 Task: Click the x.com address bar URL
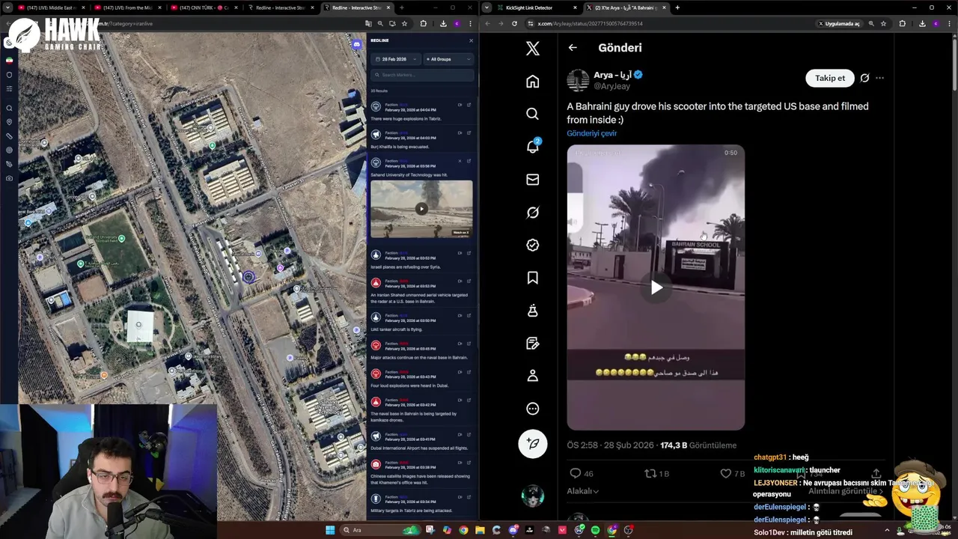(590, 23)
